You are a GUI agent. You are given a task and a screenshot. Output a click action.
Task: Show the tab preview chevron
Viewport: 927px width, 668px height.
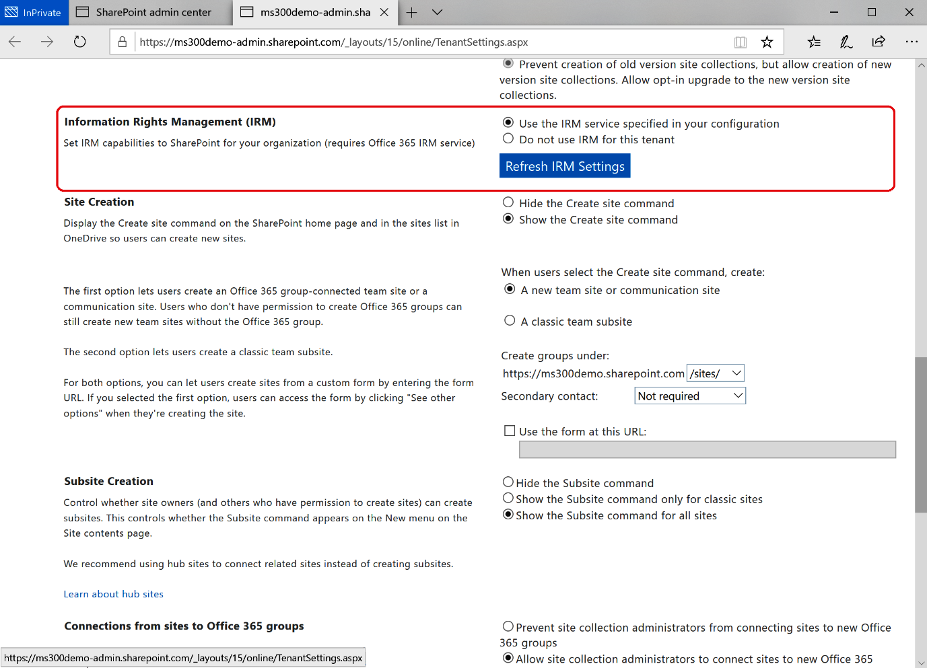tap(437, 12)
